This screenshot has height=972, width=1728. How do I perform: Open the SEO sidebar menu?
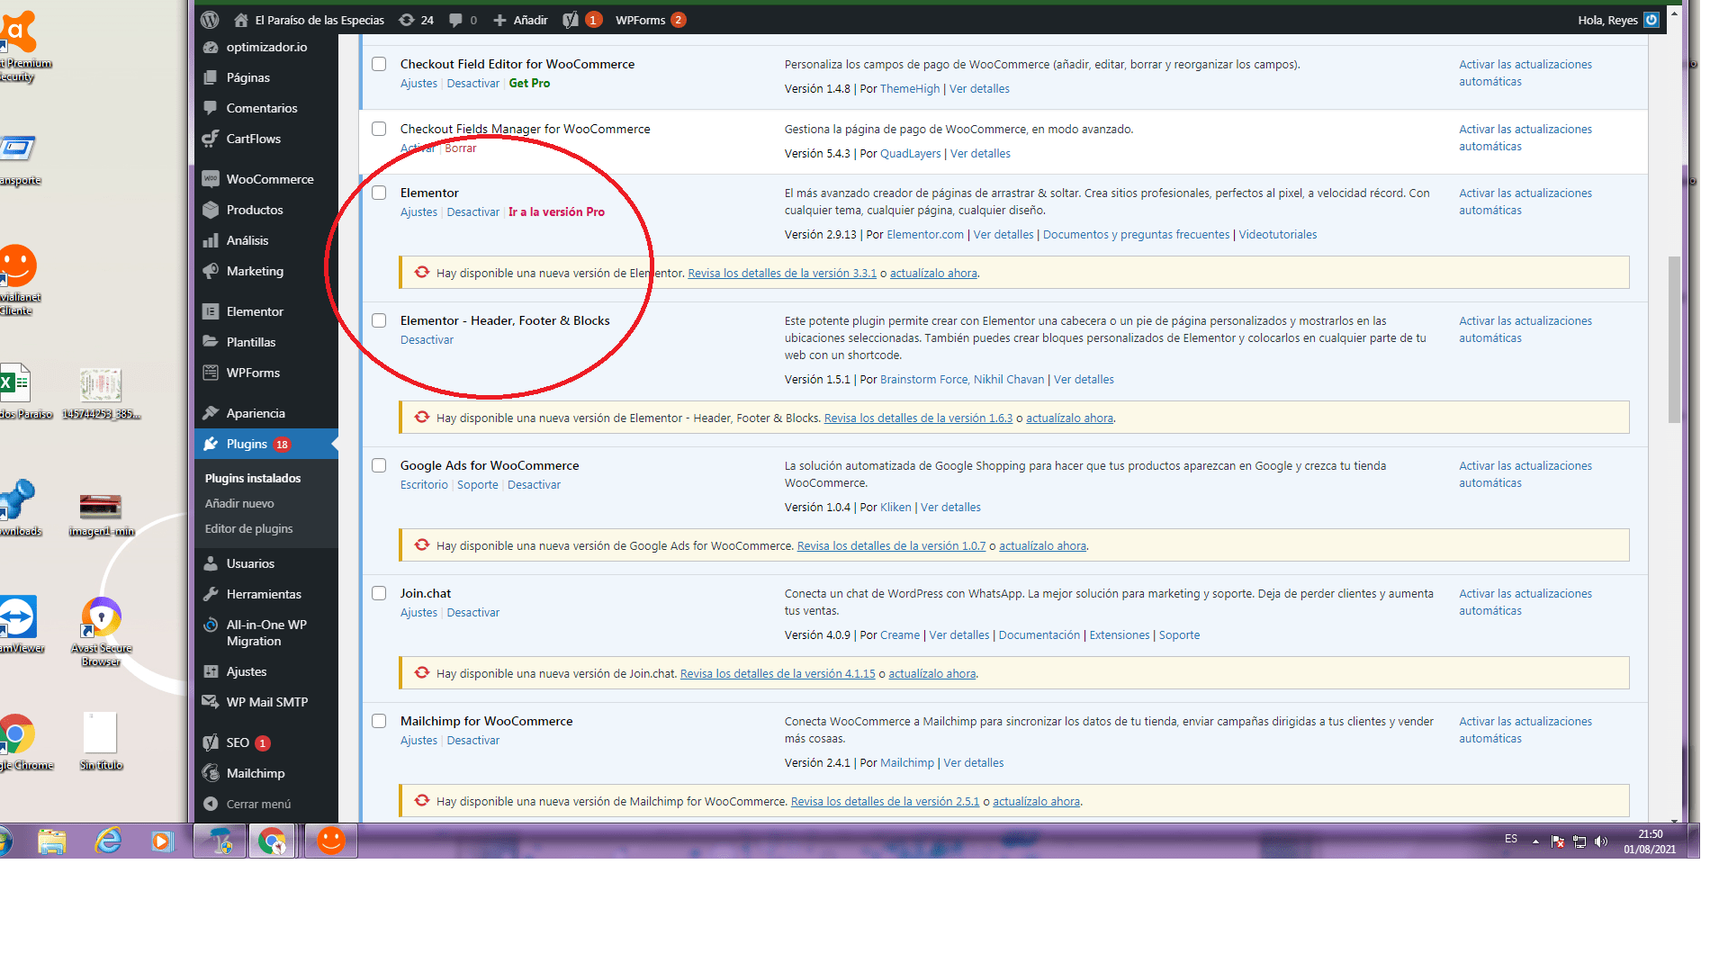(266, 742)
